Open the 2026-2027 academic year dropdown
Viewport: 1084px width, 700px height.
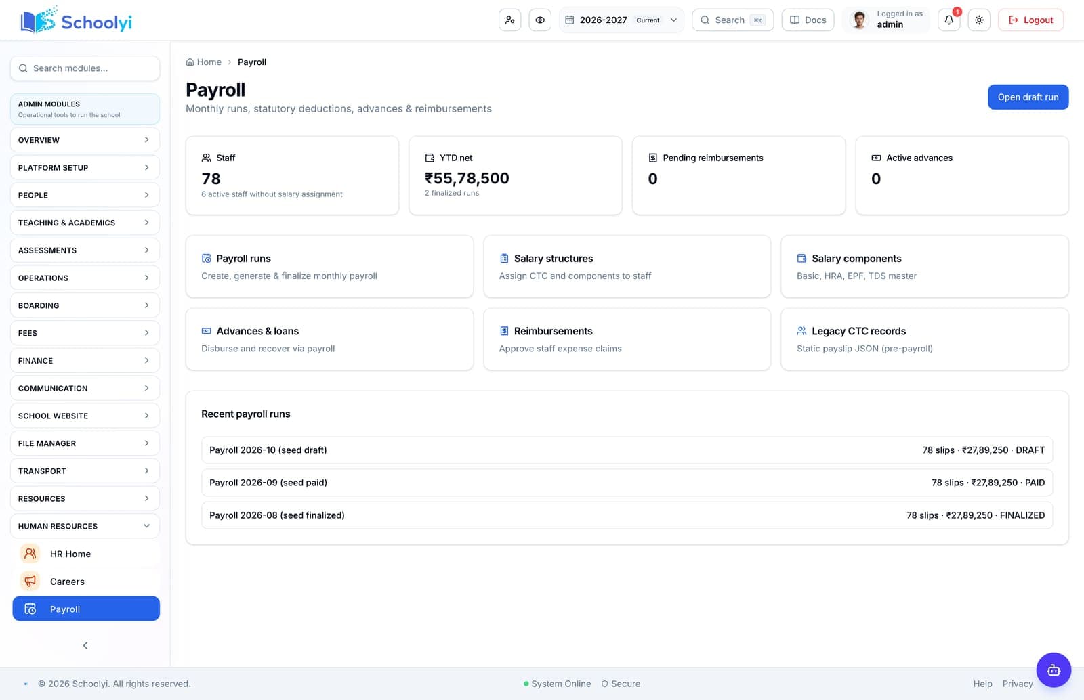pyautogui.click(x=621, y=20)
